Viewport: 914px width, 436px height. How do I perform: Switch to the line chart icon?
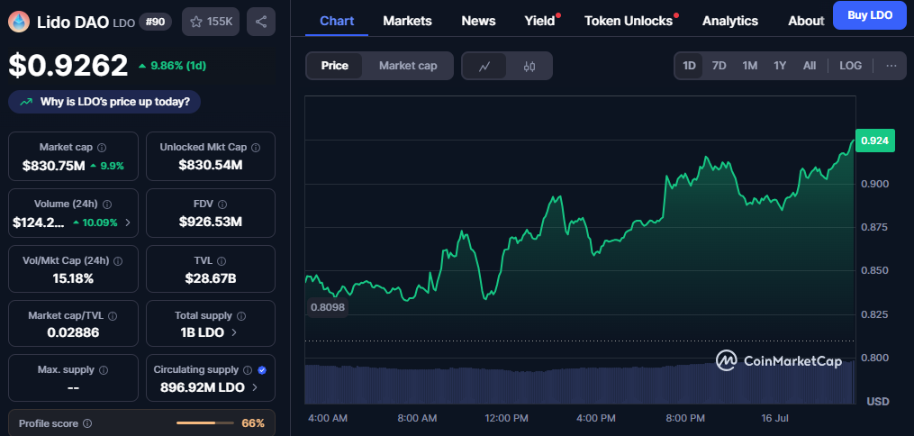tap(484, 66)
